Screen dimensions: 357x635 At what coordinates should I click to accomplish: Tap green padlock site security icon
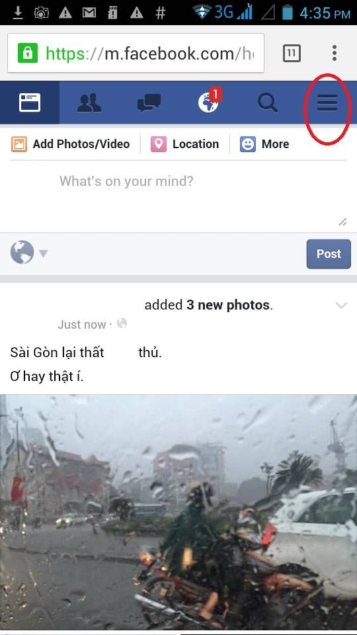(28, 53)
